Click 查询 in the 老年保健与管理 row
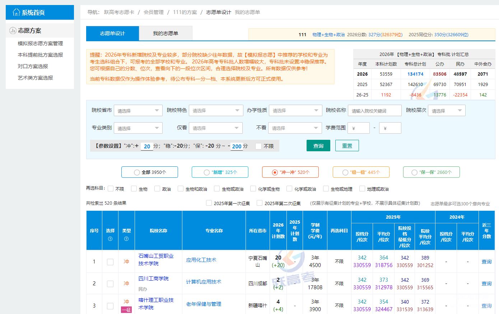499x314 pixels. pos(486,306)
